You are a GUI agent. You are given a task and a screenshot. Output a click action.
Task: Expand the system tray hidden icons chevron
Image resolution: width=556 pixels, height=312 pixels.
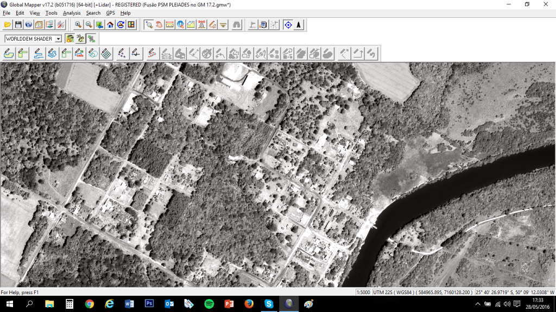pos(480,304)
